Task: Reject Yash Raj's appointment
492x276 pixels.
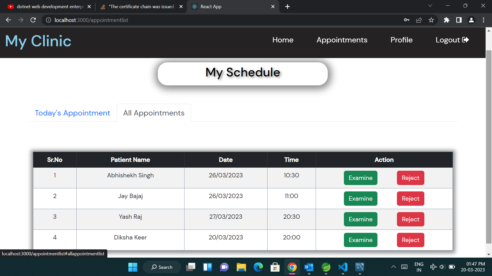Action: coord(411,219)
